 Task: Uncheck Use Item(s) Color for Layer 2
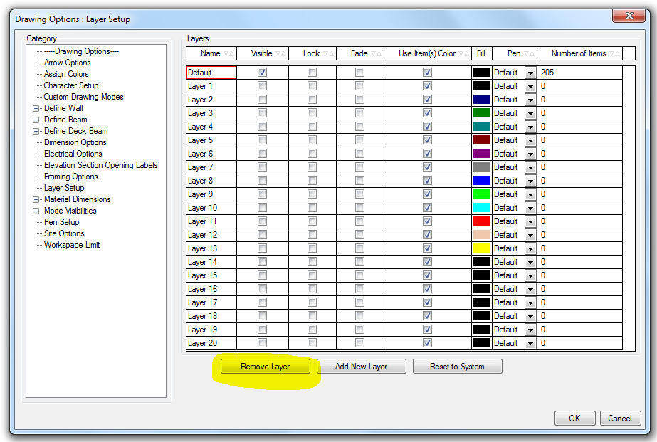(427, 100)
